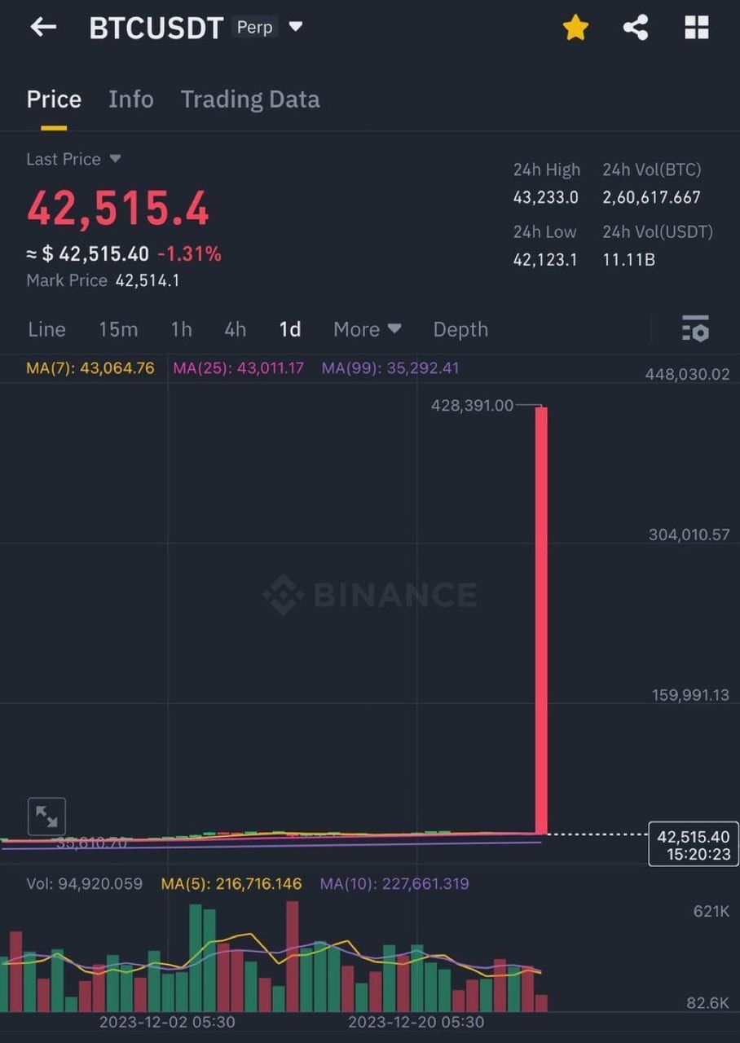This screenshot has width=740, height=1043.
Task: Switch to Line chart view
Action: click(46, 329)
